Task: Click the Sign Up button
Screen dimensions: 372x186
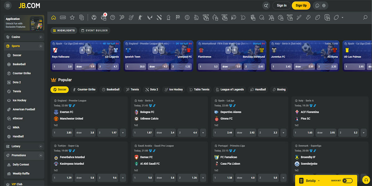Action: point(301,6)
